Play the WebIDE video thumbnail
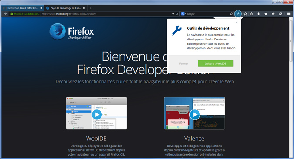Image resolution: width=294 pixels, height=159 pixels. point(97,115)
